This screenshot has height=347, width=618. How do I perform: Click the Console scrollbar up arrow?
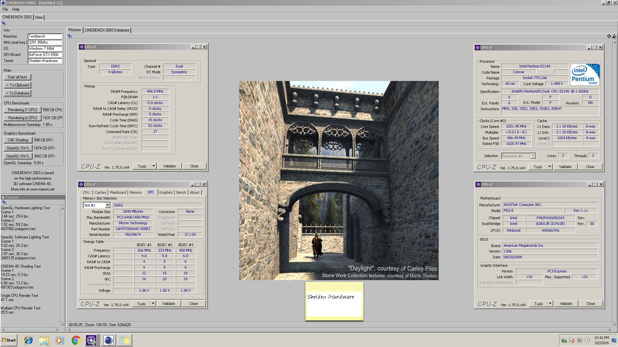(62, 208)
